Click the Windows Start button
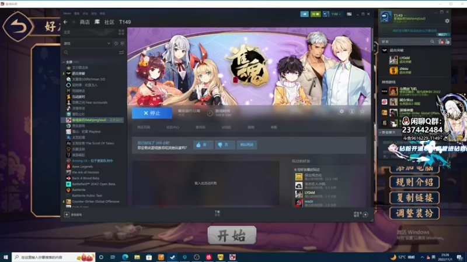The height and width of the screenshot is (262, 467). (x=5, y=257)
